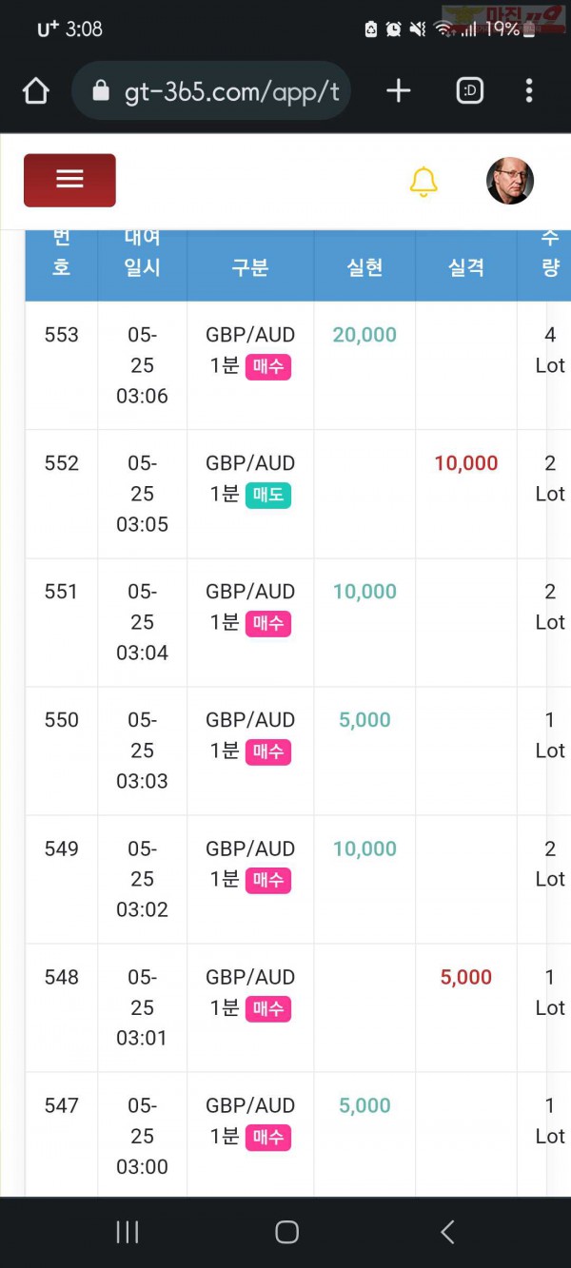571x1268 pixels.
Task: Tap the 20,000 profit value
Action: click(364, 335)
